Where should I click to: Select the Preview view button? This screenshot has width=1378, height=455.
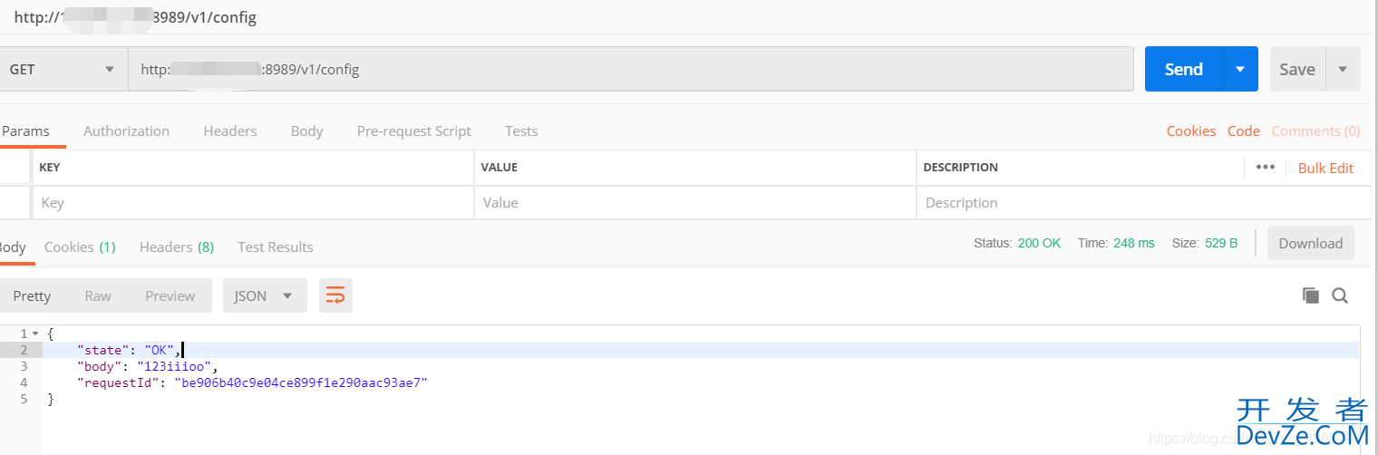click(170, 295)
